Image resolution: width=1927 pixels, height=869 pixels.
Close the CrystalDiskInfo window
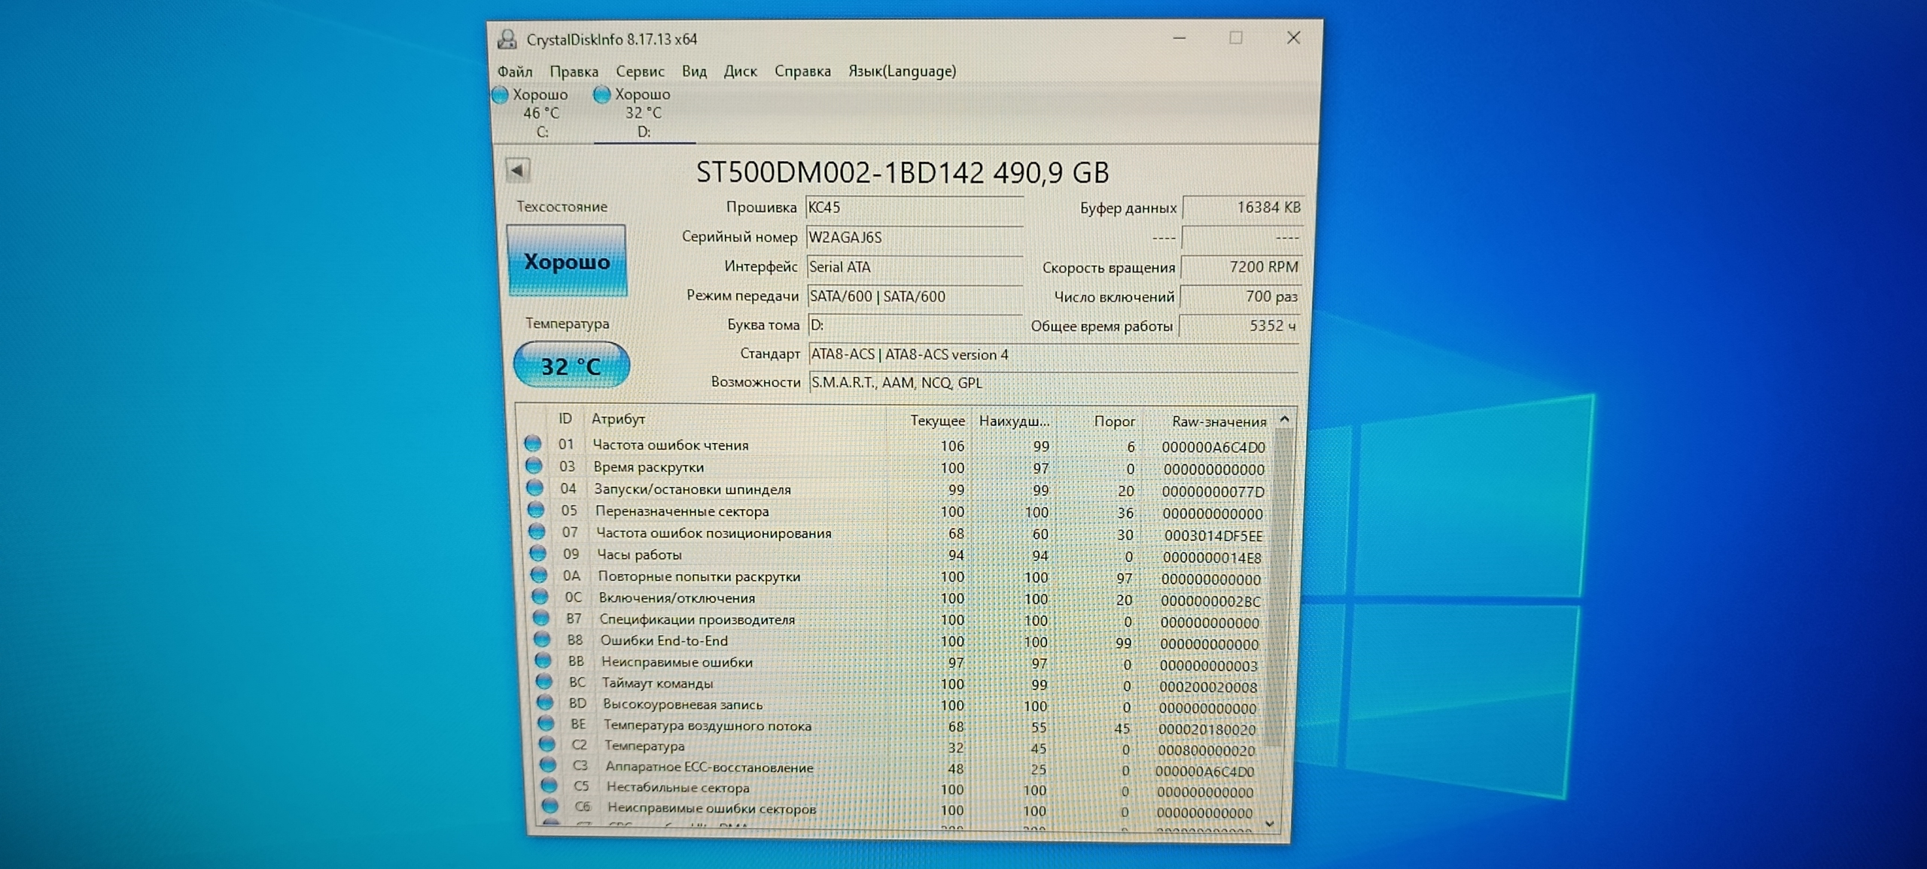point(1293,38)
